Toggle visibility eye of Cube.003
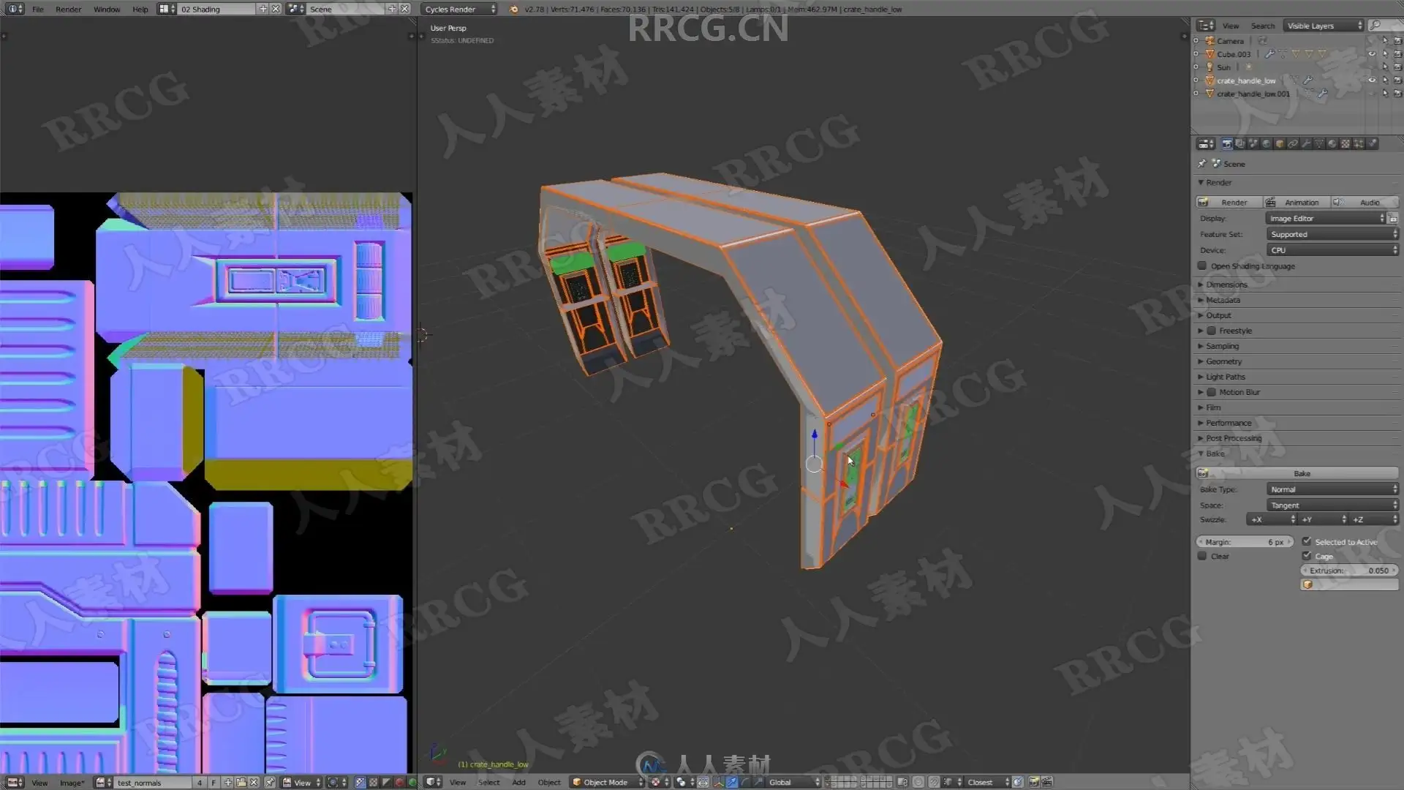The width and height of the screenshot is (1404, 790). click(1372, 54)
